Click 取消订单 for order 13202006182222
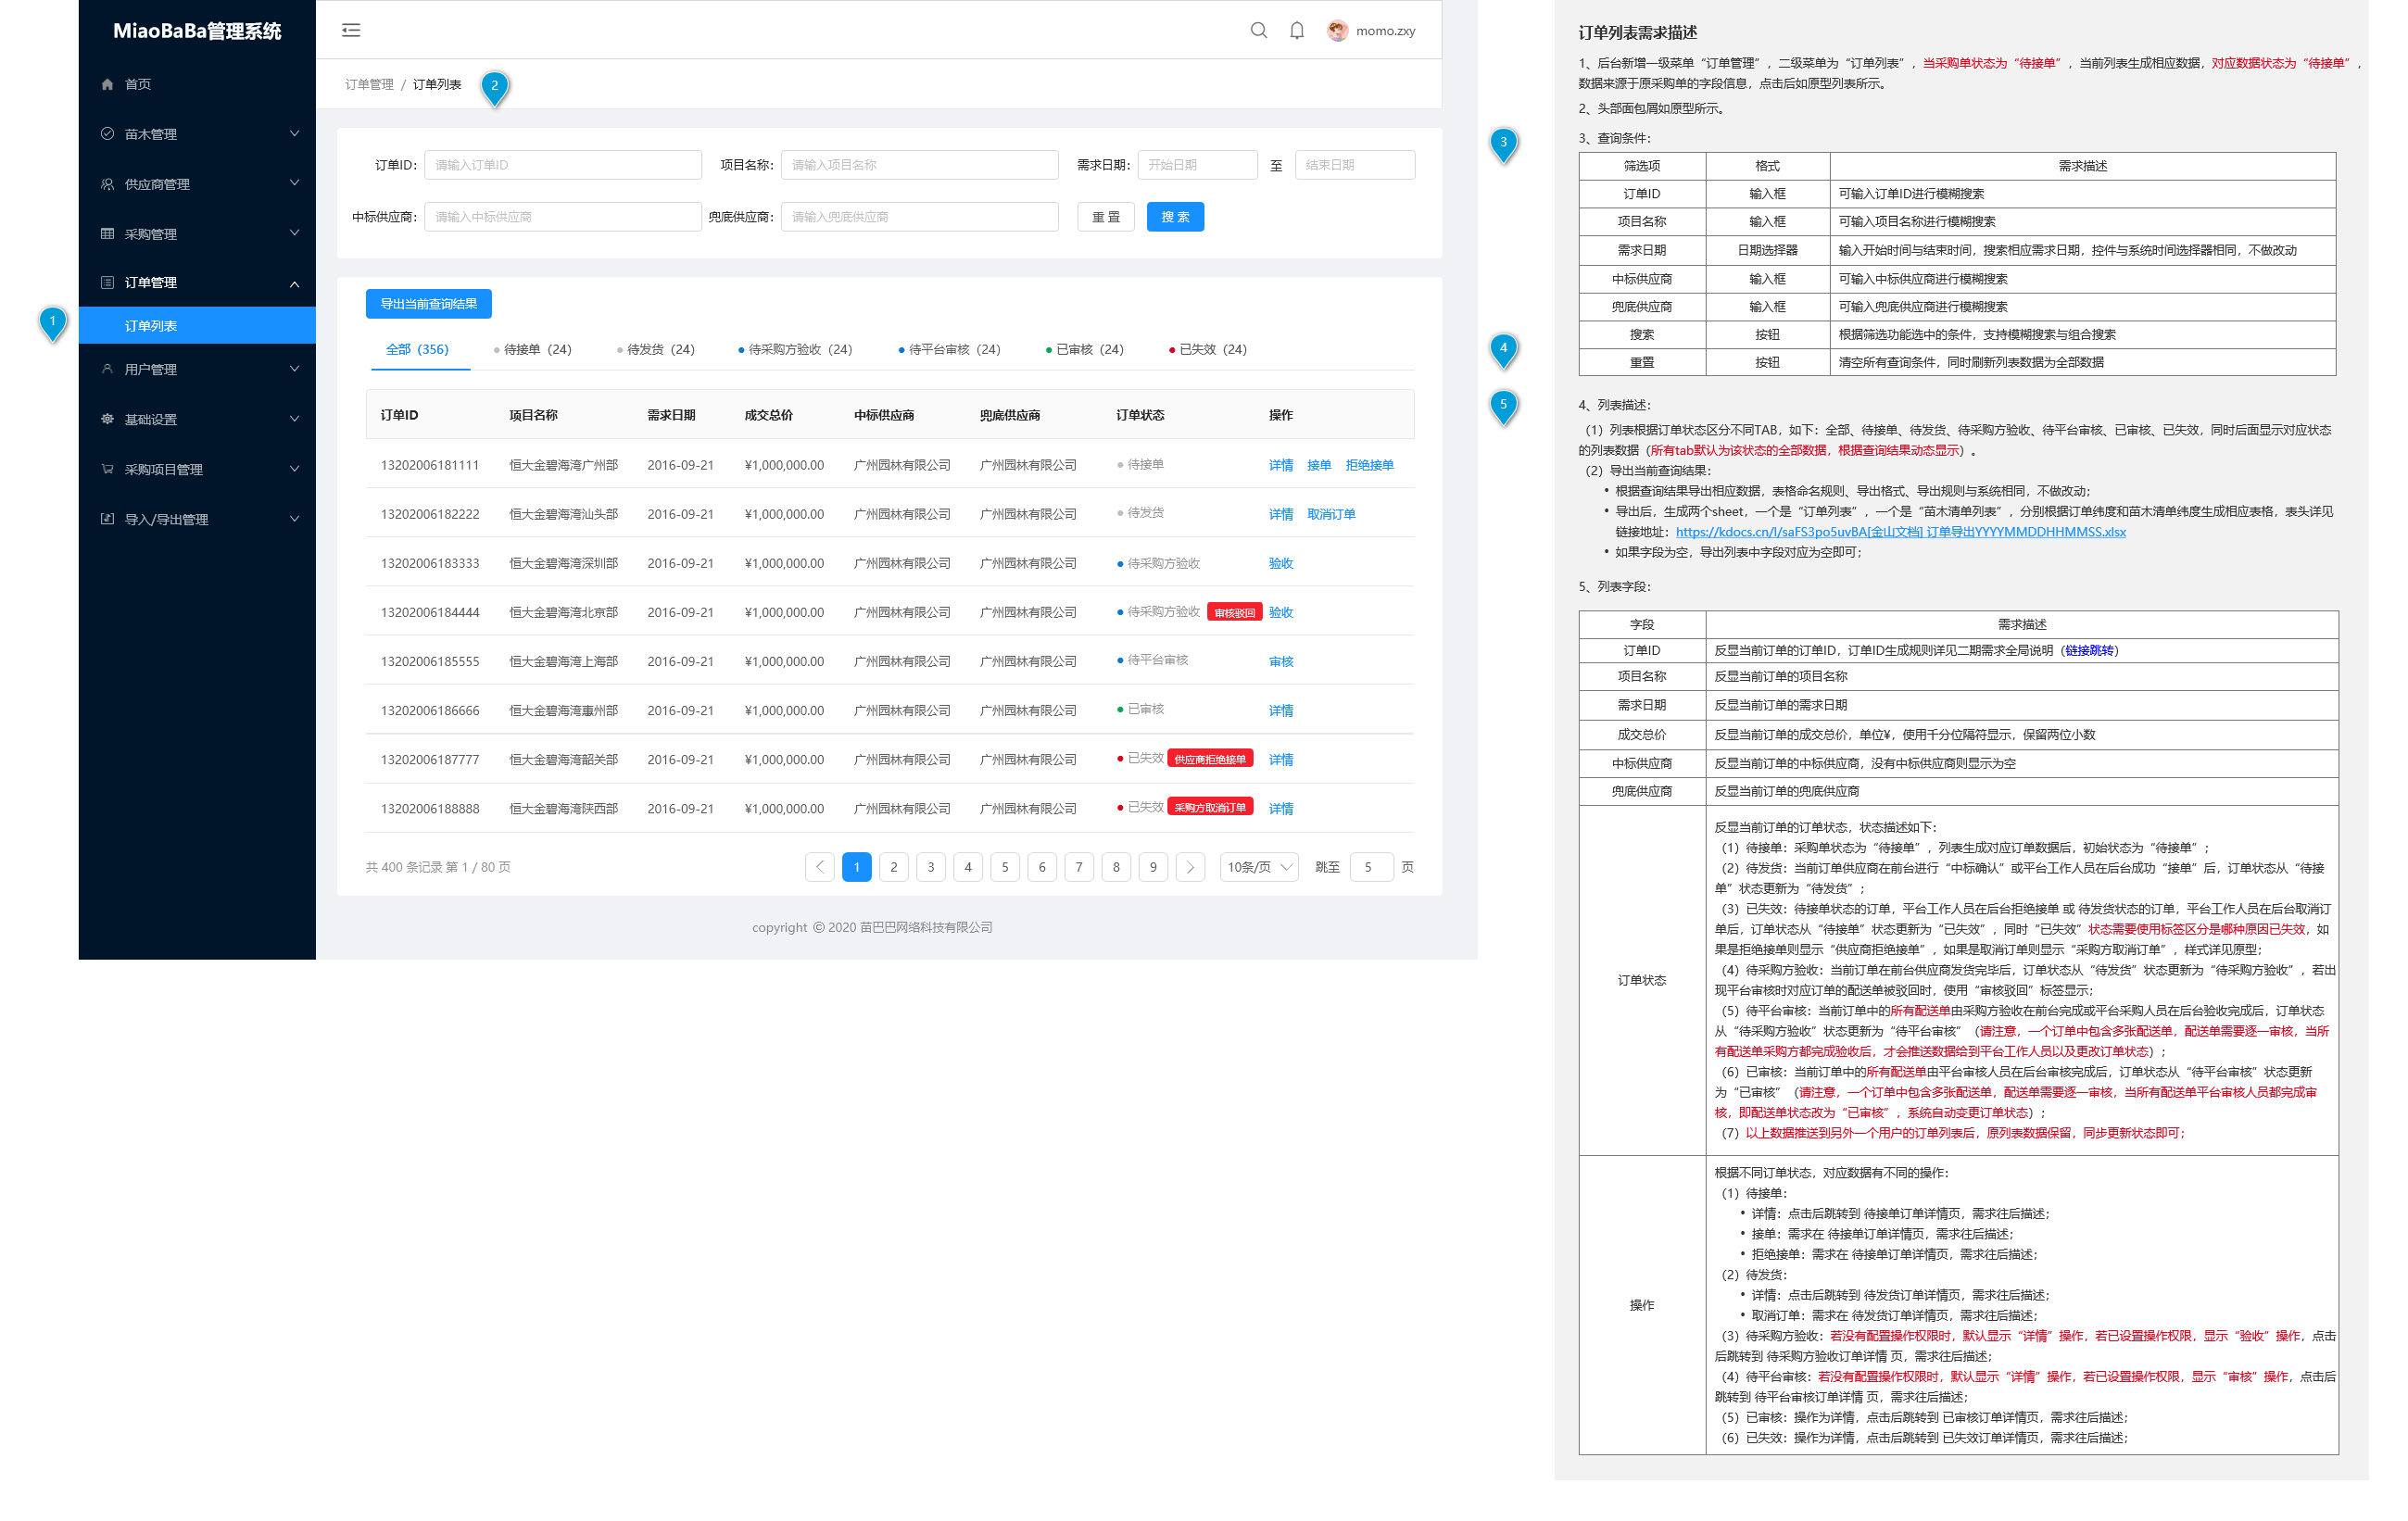The image size is (2408, 1521). [x=1331, y=514]
